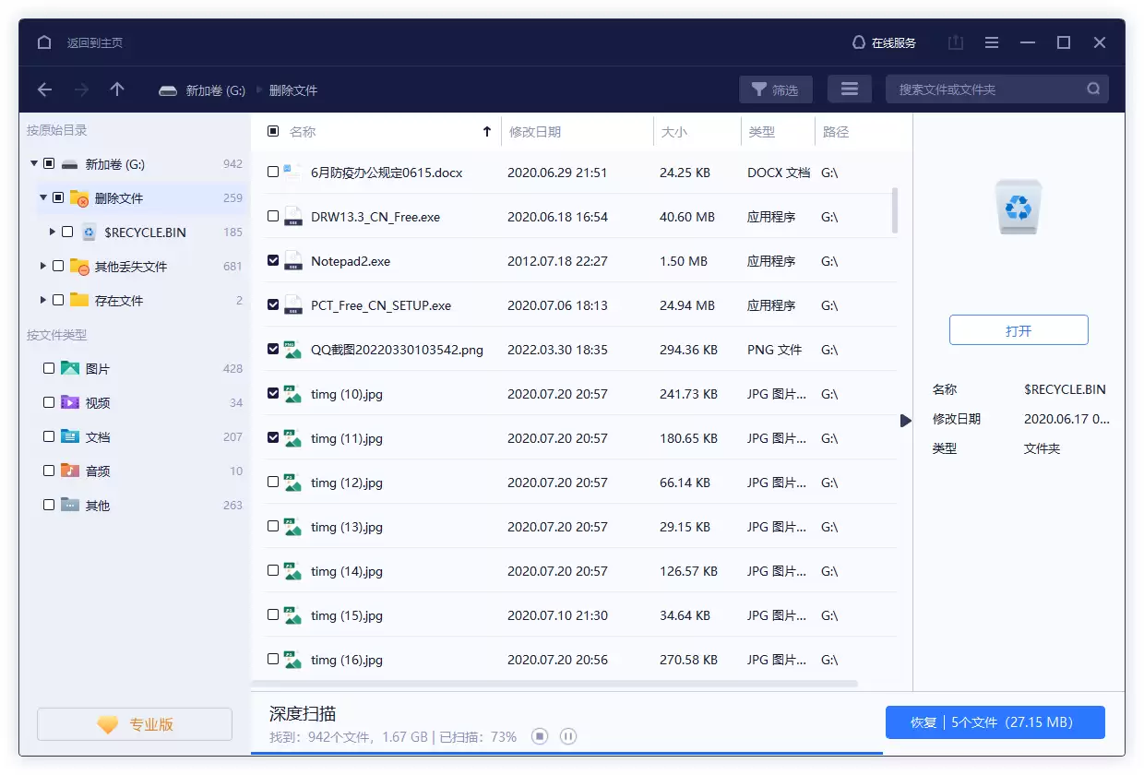Expand the 其他丢失文件 folder node
Image resolution: width=1144 pixels, height=775 pixels.
click(x=43, y=266)
